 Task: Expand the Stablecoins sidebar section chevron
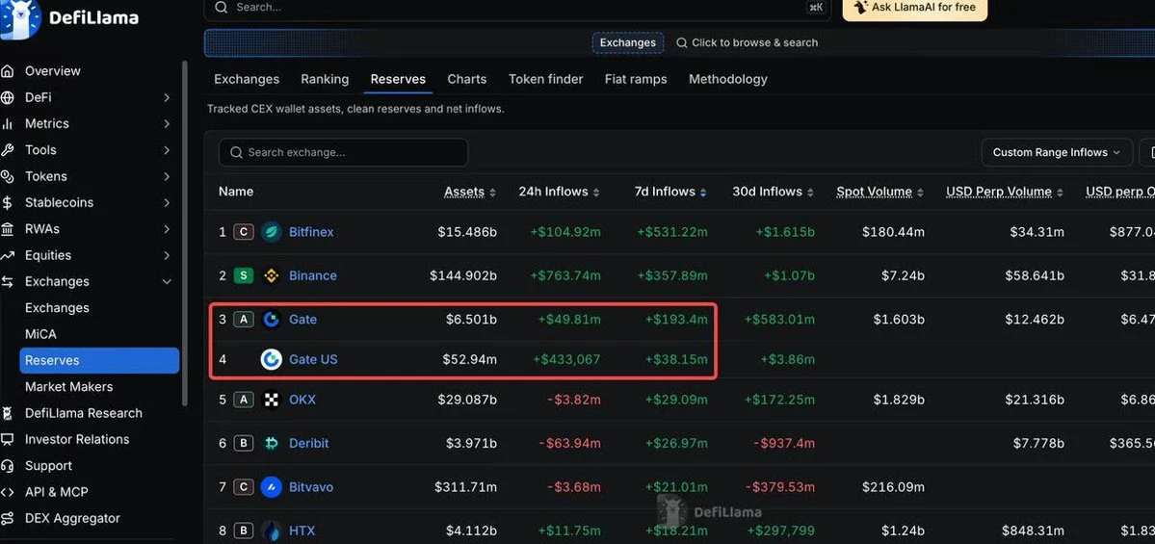pyautogui.click(x=168, y=202)
